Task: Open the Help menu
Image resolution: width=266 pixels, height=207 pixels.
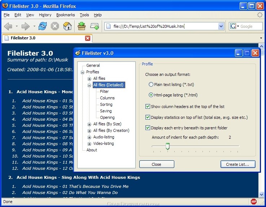Action: coord(98,15)
